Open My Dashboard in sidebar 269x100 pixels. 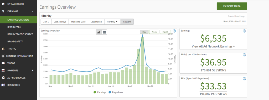pos(15,4)
